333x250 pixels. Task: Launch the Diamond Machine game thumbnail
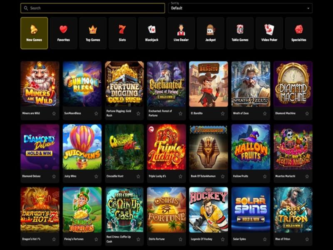pyautogui.click(x=293, y=84)
